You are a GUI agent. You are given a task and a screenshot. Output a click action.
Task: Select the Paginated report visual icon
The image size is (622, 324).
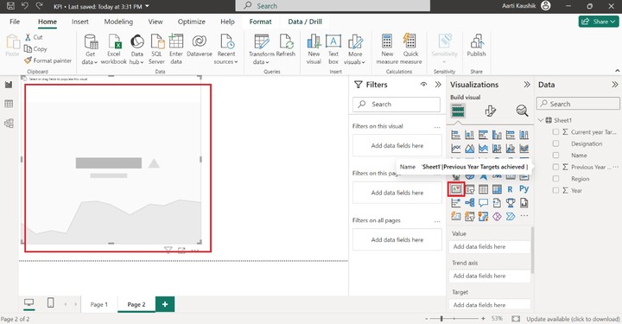[x=524, y=203]
